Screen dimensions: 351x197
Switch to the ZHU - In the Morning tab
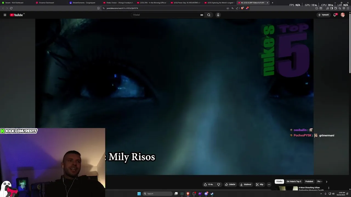152,3
